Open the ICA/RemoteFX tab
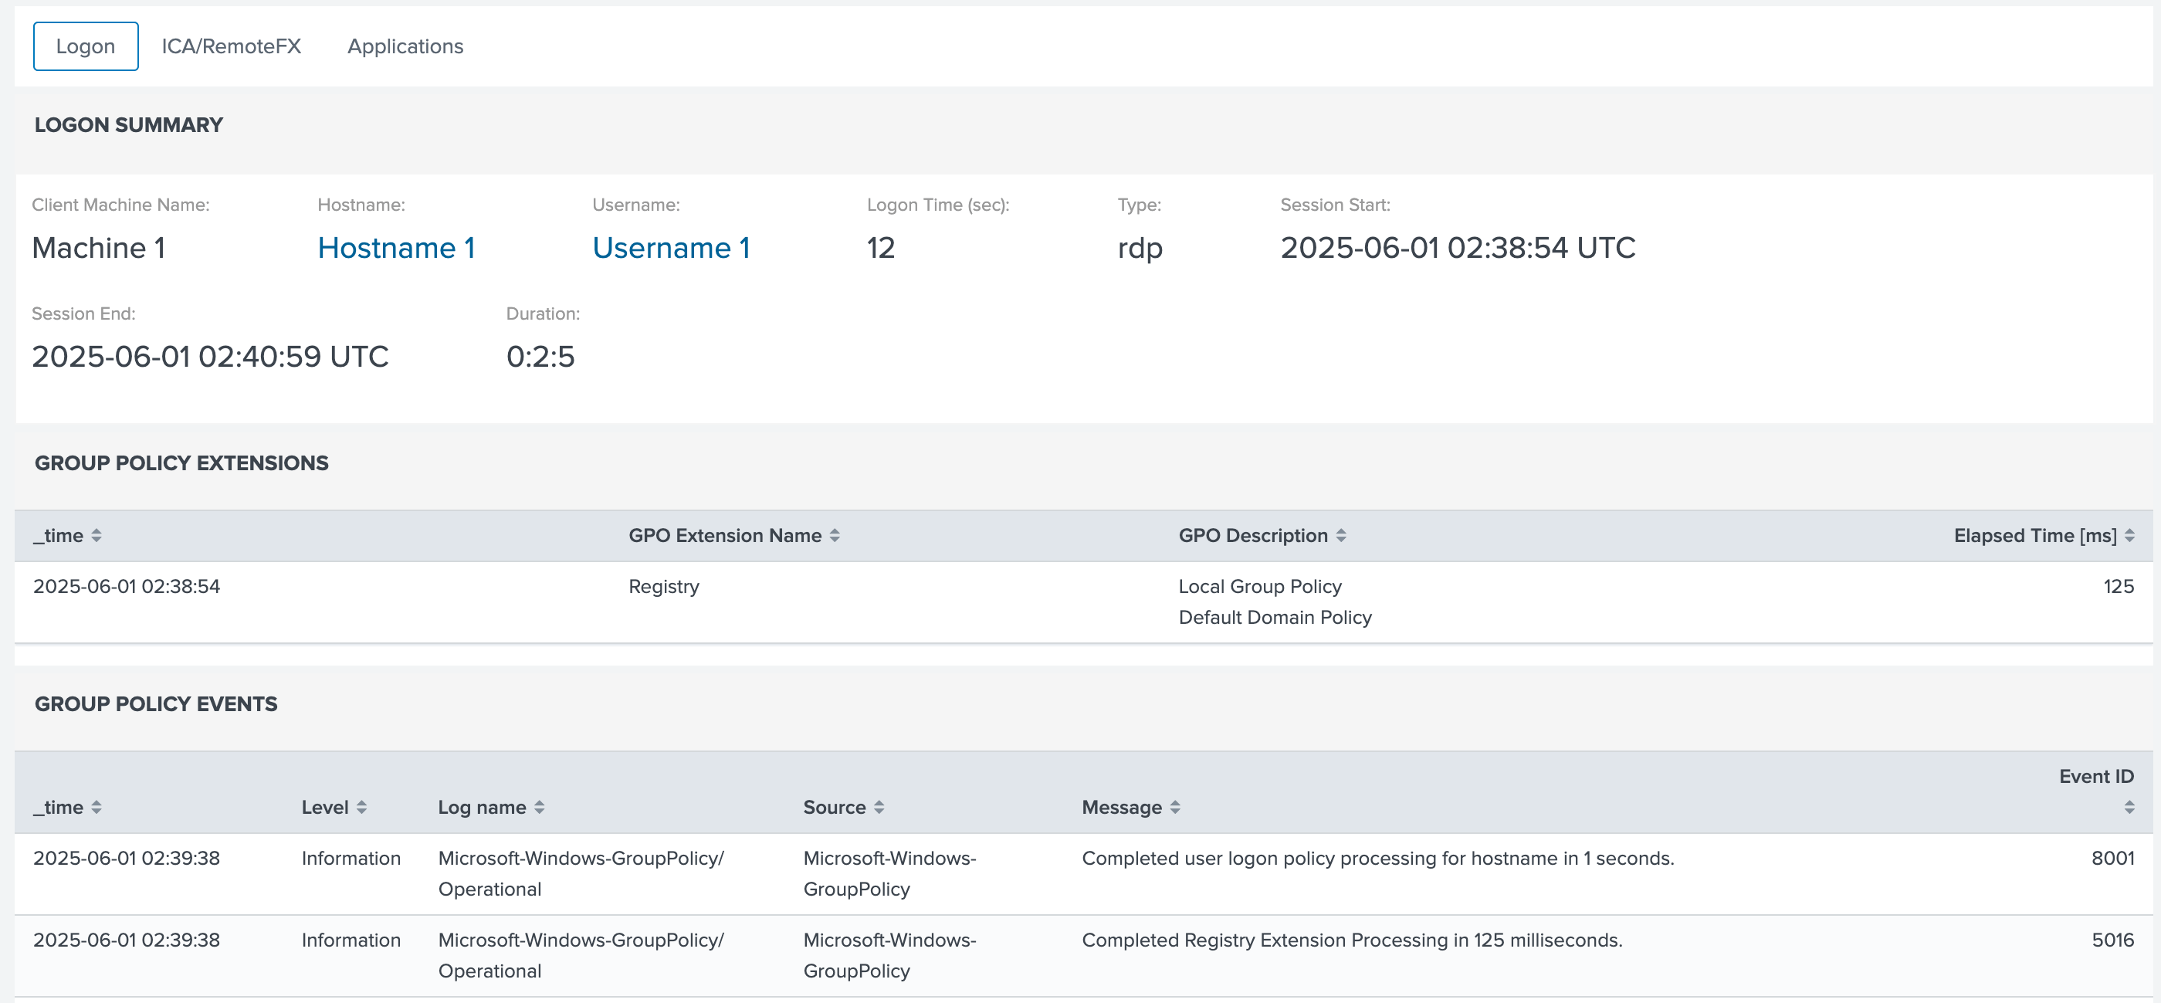 (x=231, y=46)
